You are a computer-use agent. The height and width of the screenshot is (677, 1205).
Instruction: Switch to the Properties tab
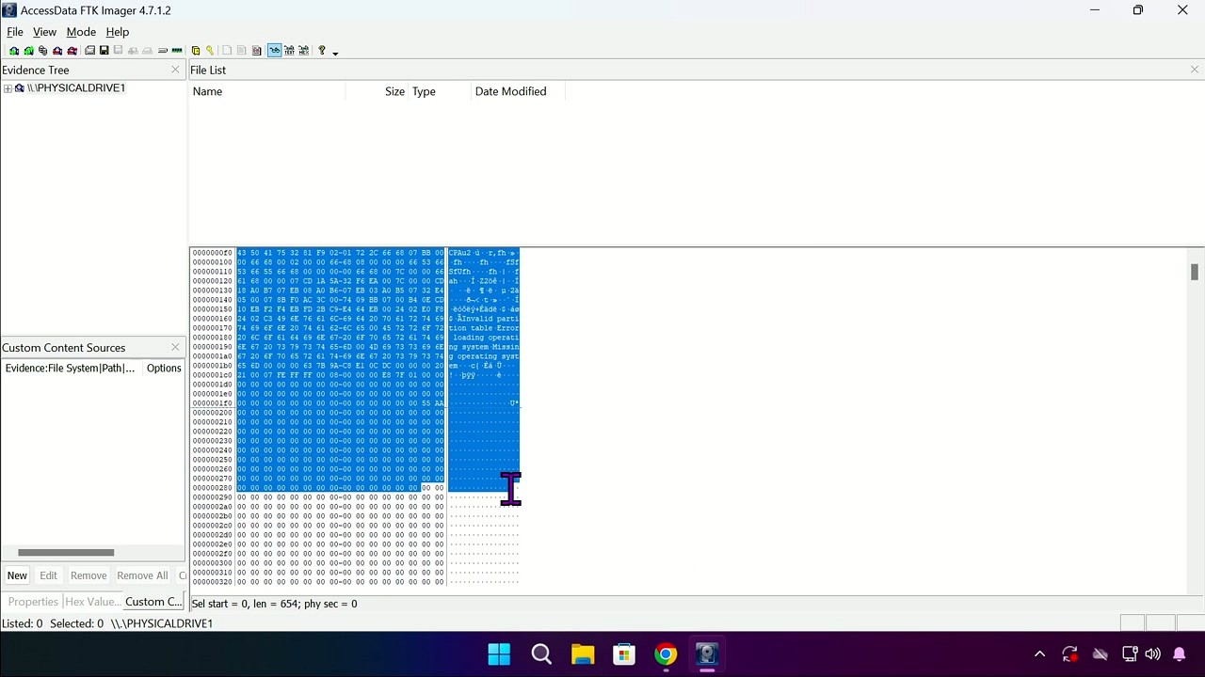32,602
